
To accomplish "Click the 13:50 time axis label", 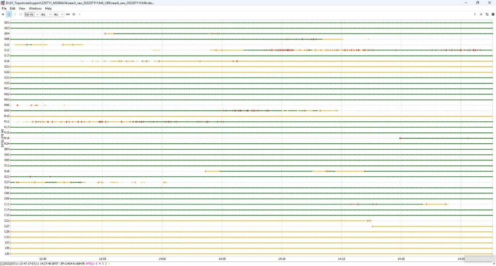I will tap(43, 259).
